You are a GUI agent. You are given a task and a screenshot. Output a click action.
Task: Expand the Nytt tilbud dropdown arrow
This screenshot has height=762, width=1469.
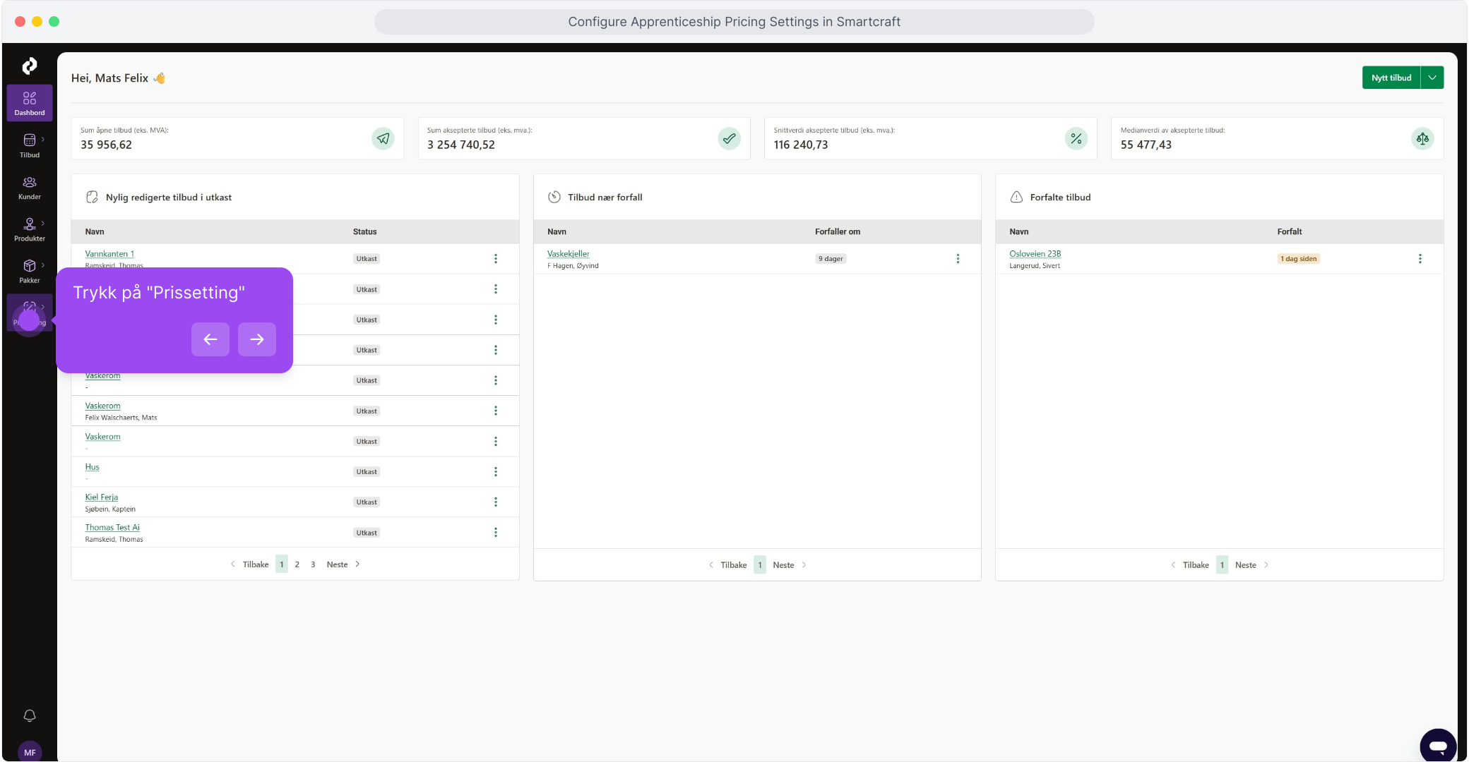[1432, 78]
